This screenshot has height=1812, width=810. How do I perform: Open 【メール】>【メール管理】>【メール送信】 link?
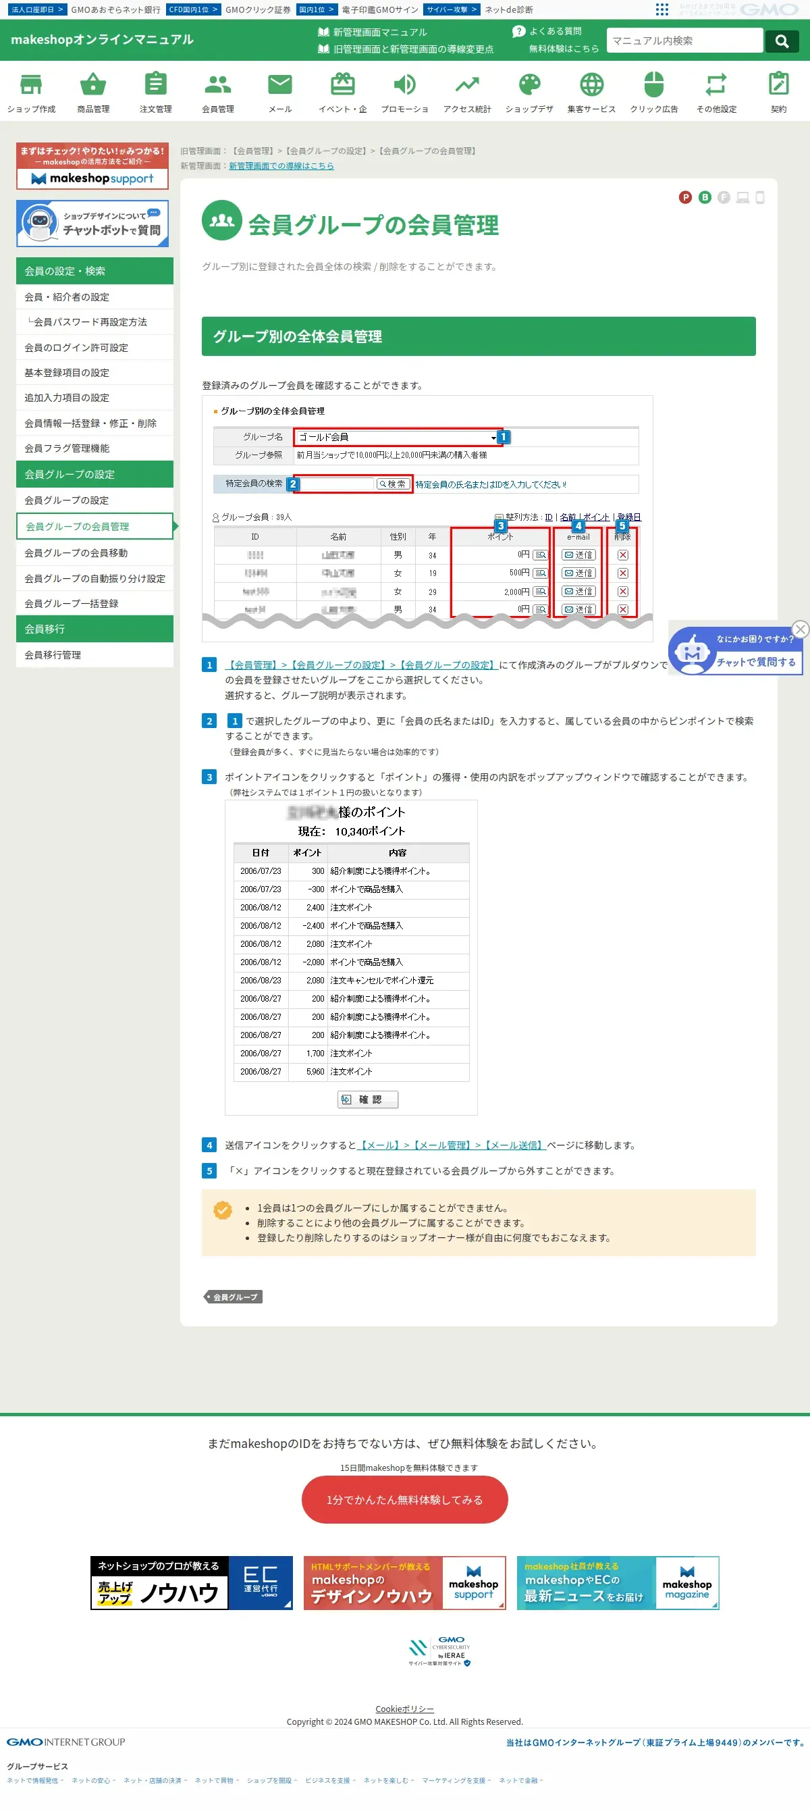[x=452, y=1145]
